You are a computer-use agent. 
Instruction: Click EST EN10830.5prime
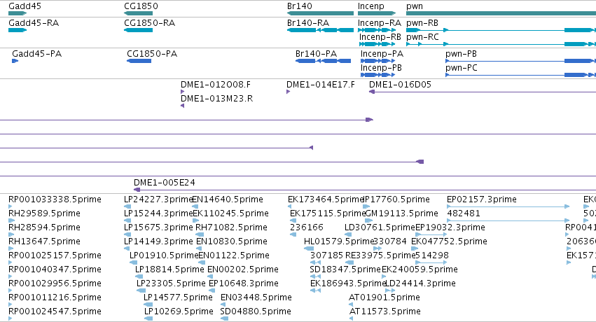199,248
